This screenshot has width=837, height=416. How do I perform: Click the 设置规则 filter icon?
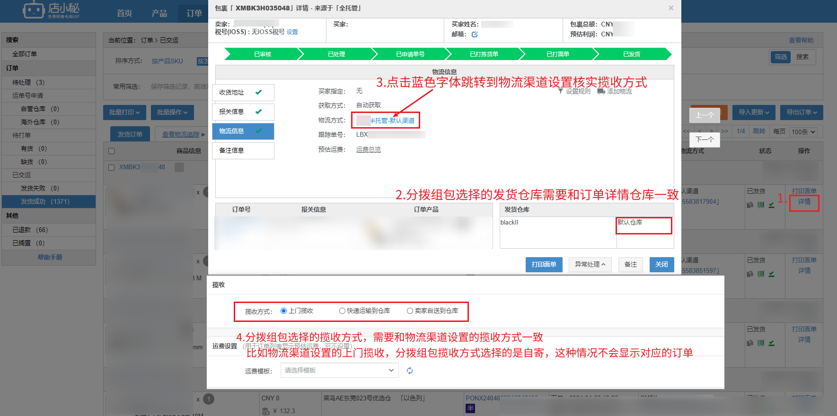[x=561, y=91]
